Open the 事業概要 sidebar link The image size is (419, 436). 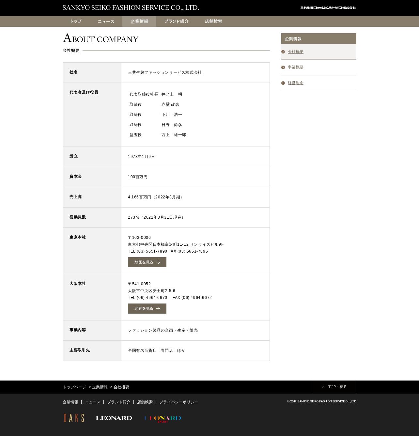click(296, 68)
